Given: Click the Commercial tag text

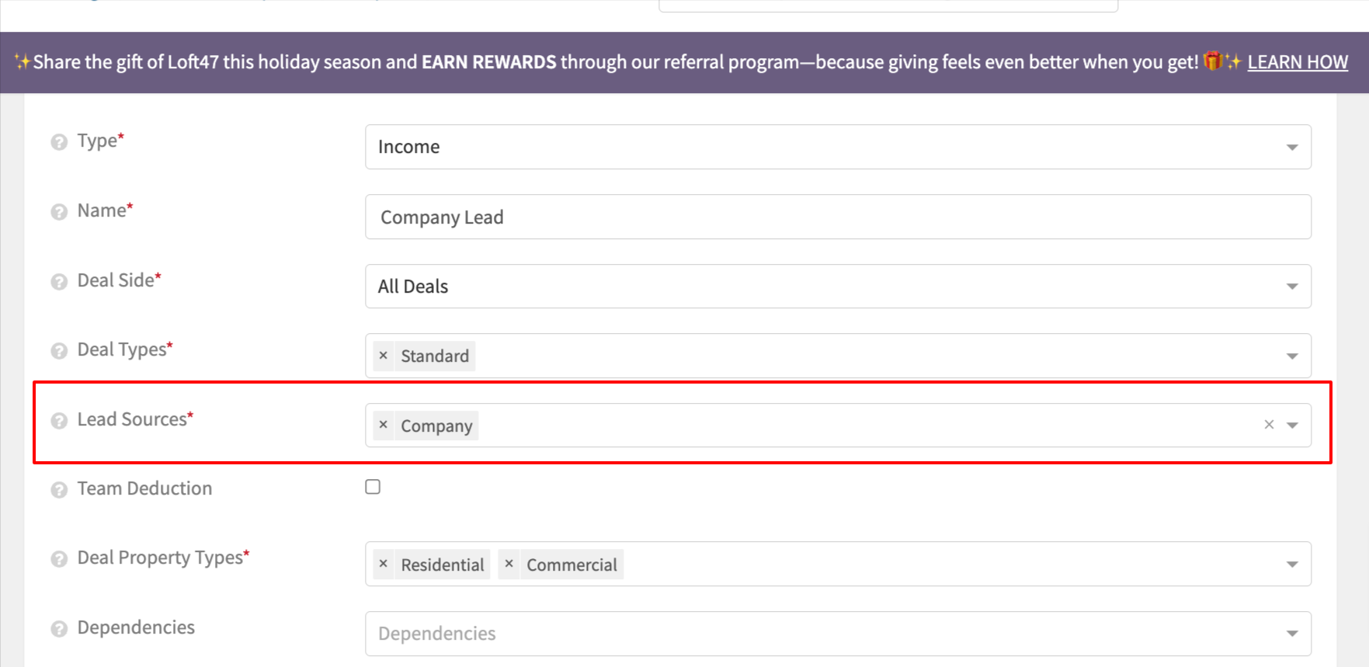Looking at the screenshot, I should point(572,565).
